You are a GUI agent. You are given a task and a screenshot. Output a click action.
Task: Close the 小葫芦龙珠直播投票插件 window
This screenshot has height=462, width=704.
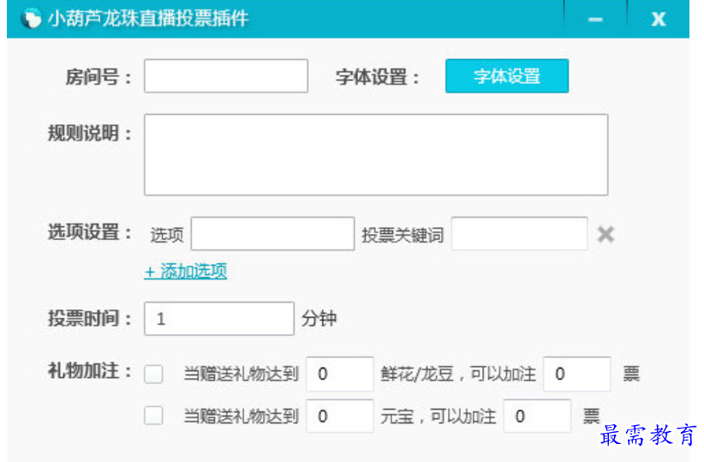point(659,19)
